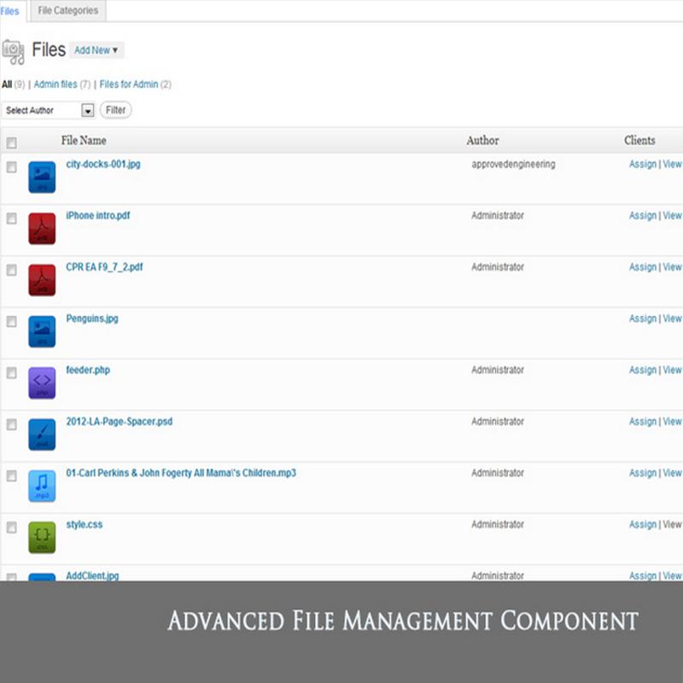The height and width of the screenshot is (683, 683).
Task: Click the CSS file icon for style.css
Action: tap(42, 537)
